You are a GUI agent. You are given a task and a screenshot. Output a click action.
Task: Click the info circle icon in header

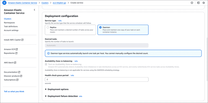point(192,3)
